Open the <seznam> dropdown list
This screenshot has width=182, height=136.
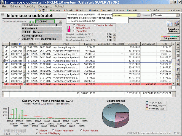click(138, 15)
